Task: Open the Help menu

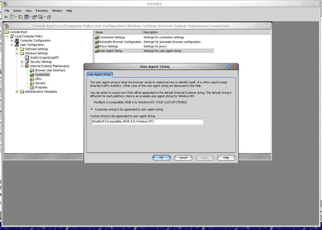Action: (x=69, y=11)
